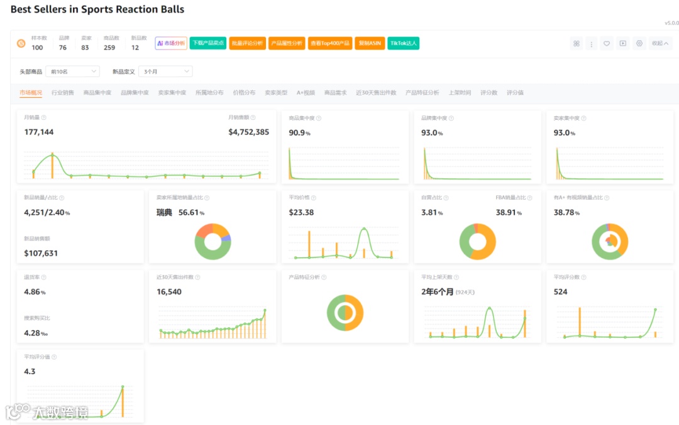
Task: Switch to the 价格分布 tab
Action: pos(244,92)
